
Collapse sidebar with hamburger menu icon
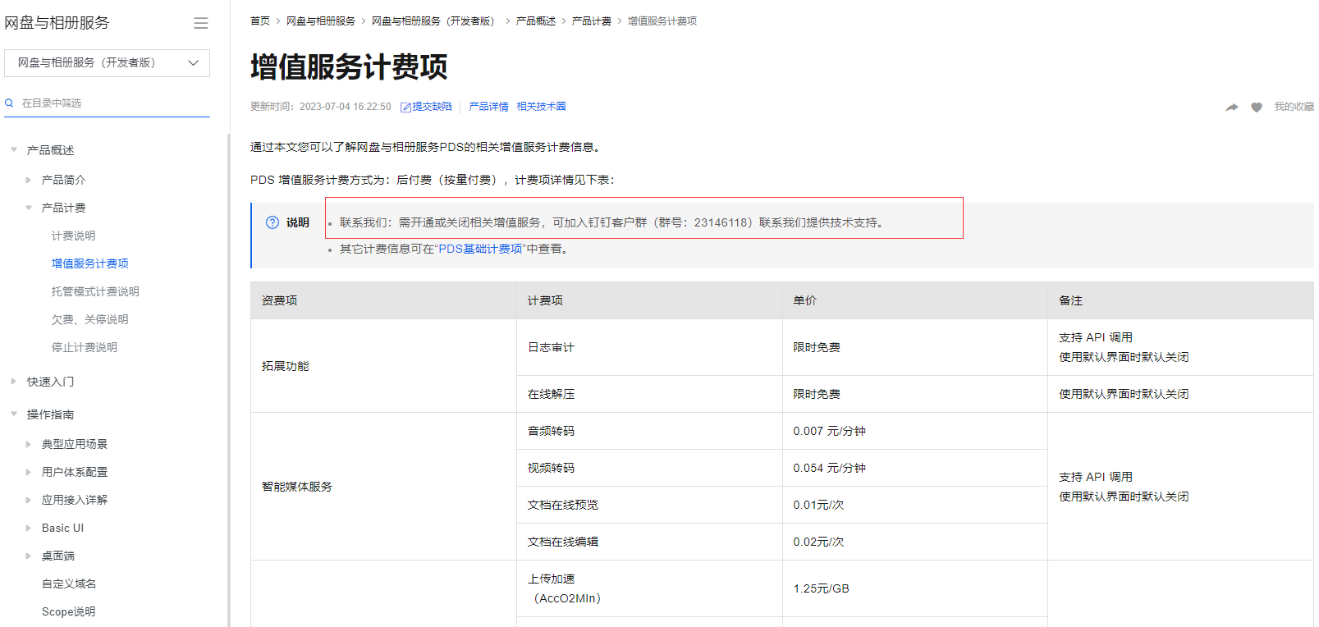200,23
